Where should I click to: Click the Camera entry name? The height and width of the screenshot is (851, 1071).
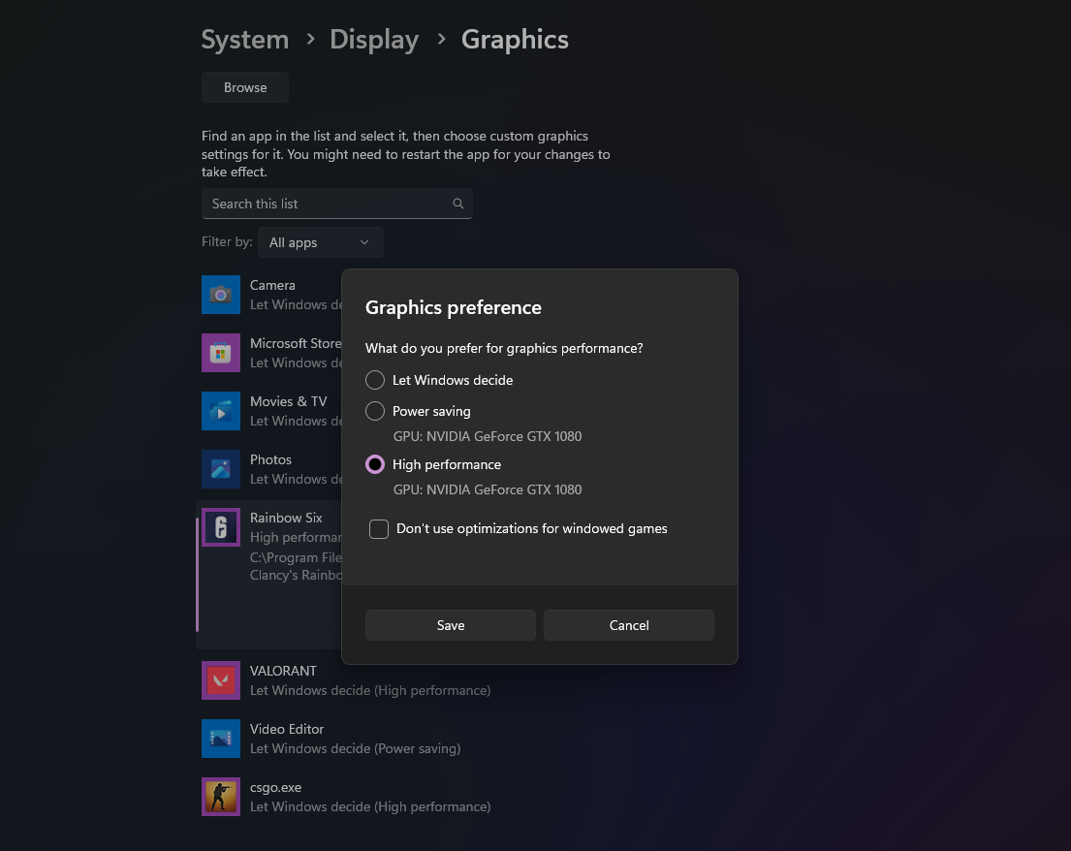click(x=272, y=286)
